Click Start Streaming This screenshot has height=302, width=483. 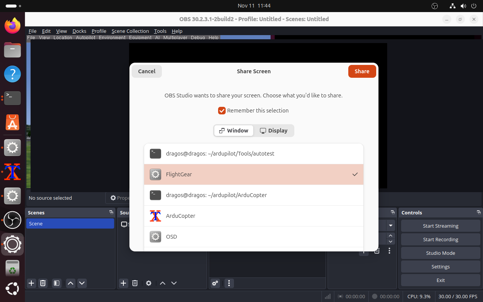tap(440, 226)
